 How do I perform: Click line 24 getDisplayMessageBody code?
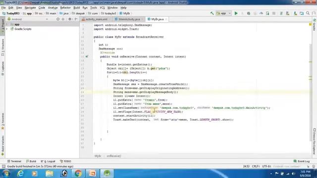pos(146,92)
